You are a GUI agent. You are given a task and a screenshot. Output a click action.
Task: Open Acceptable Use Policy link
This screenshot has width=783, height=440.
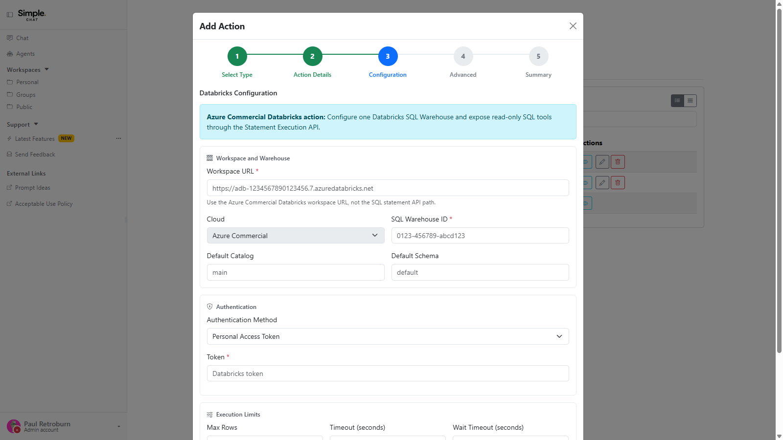[x=44, y=204]
